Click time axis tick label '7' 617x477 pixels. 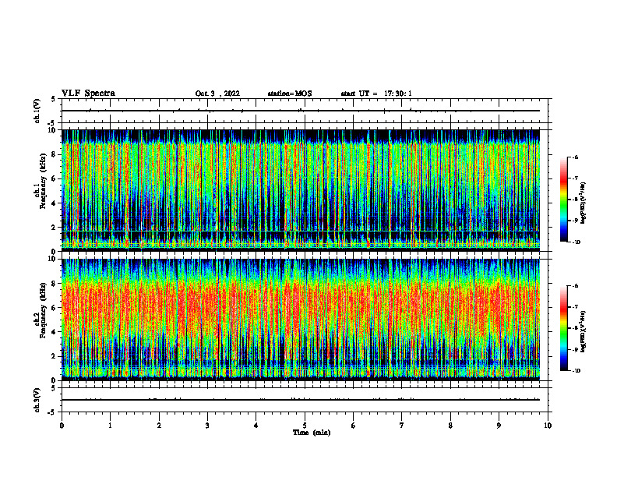(402, 426)
